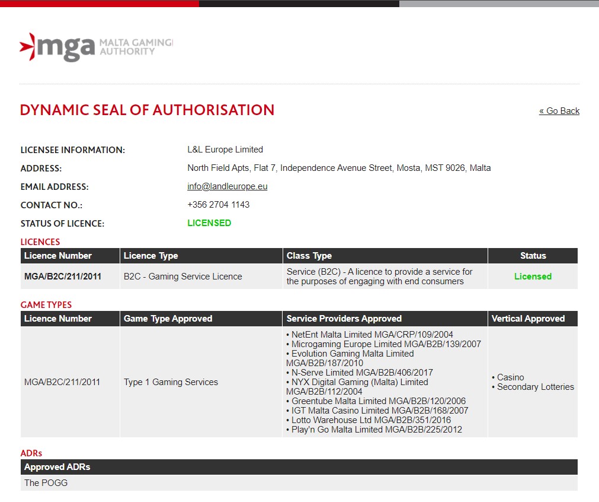Click the LICENSEE INFORMATION label
The width and height of the screenshot is (599, 502).
tap(73, 150)
